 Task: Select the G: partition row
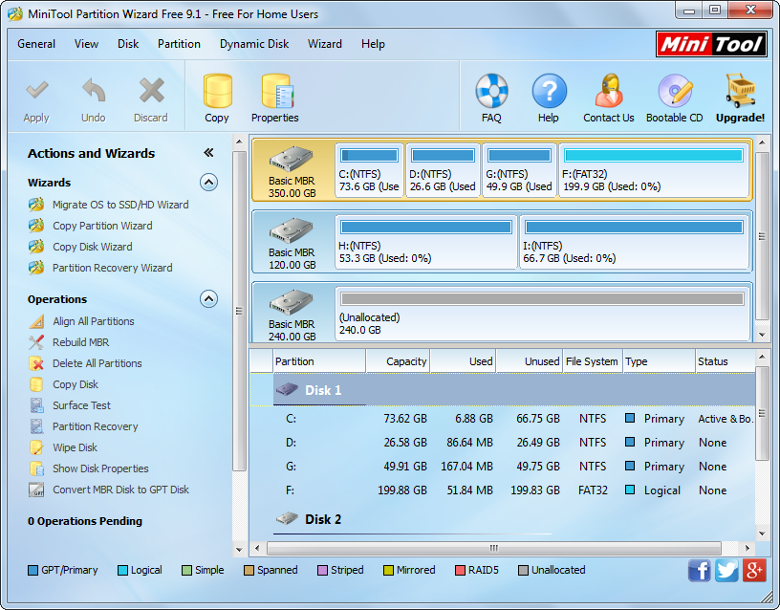pyautogui.click(x=503, y=467)
